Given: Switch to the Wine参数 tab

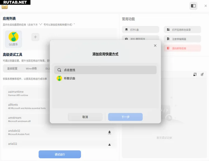Looking at the screenshot, I should coord(31,69).
